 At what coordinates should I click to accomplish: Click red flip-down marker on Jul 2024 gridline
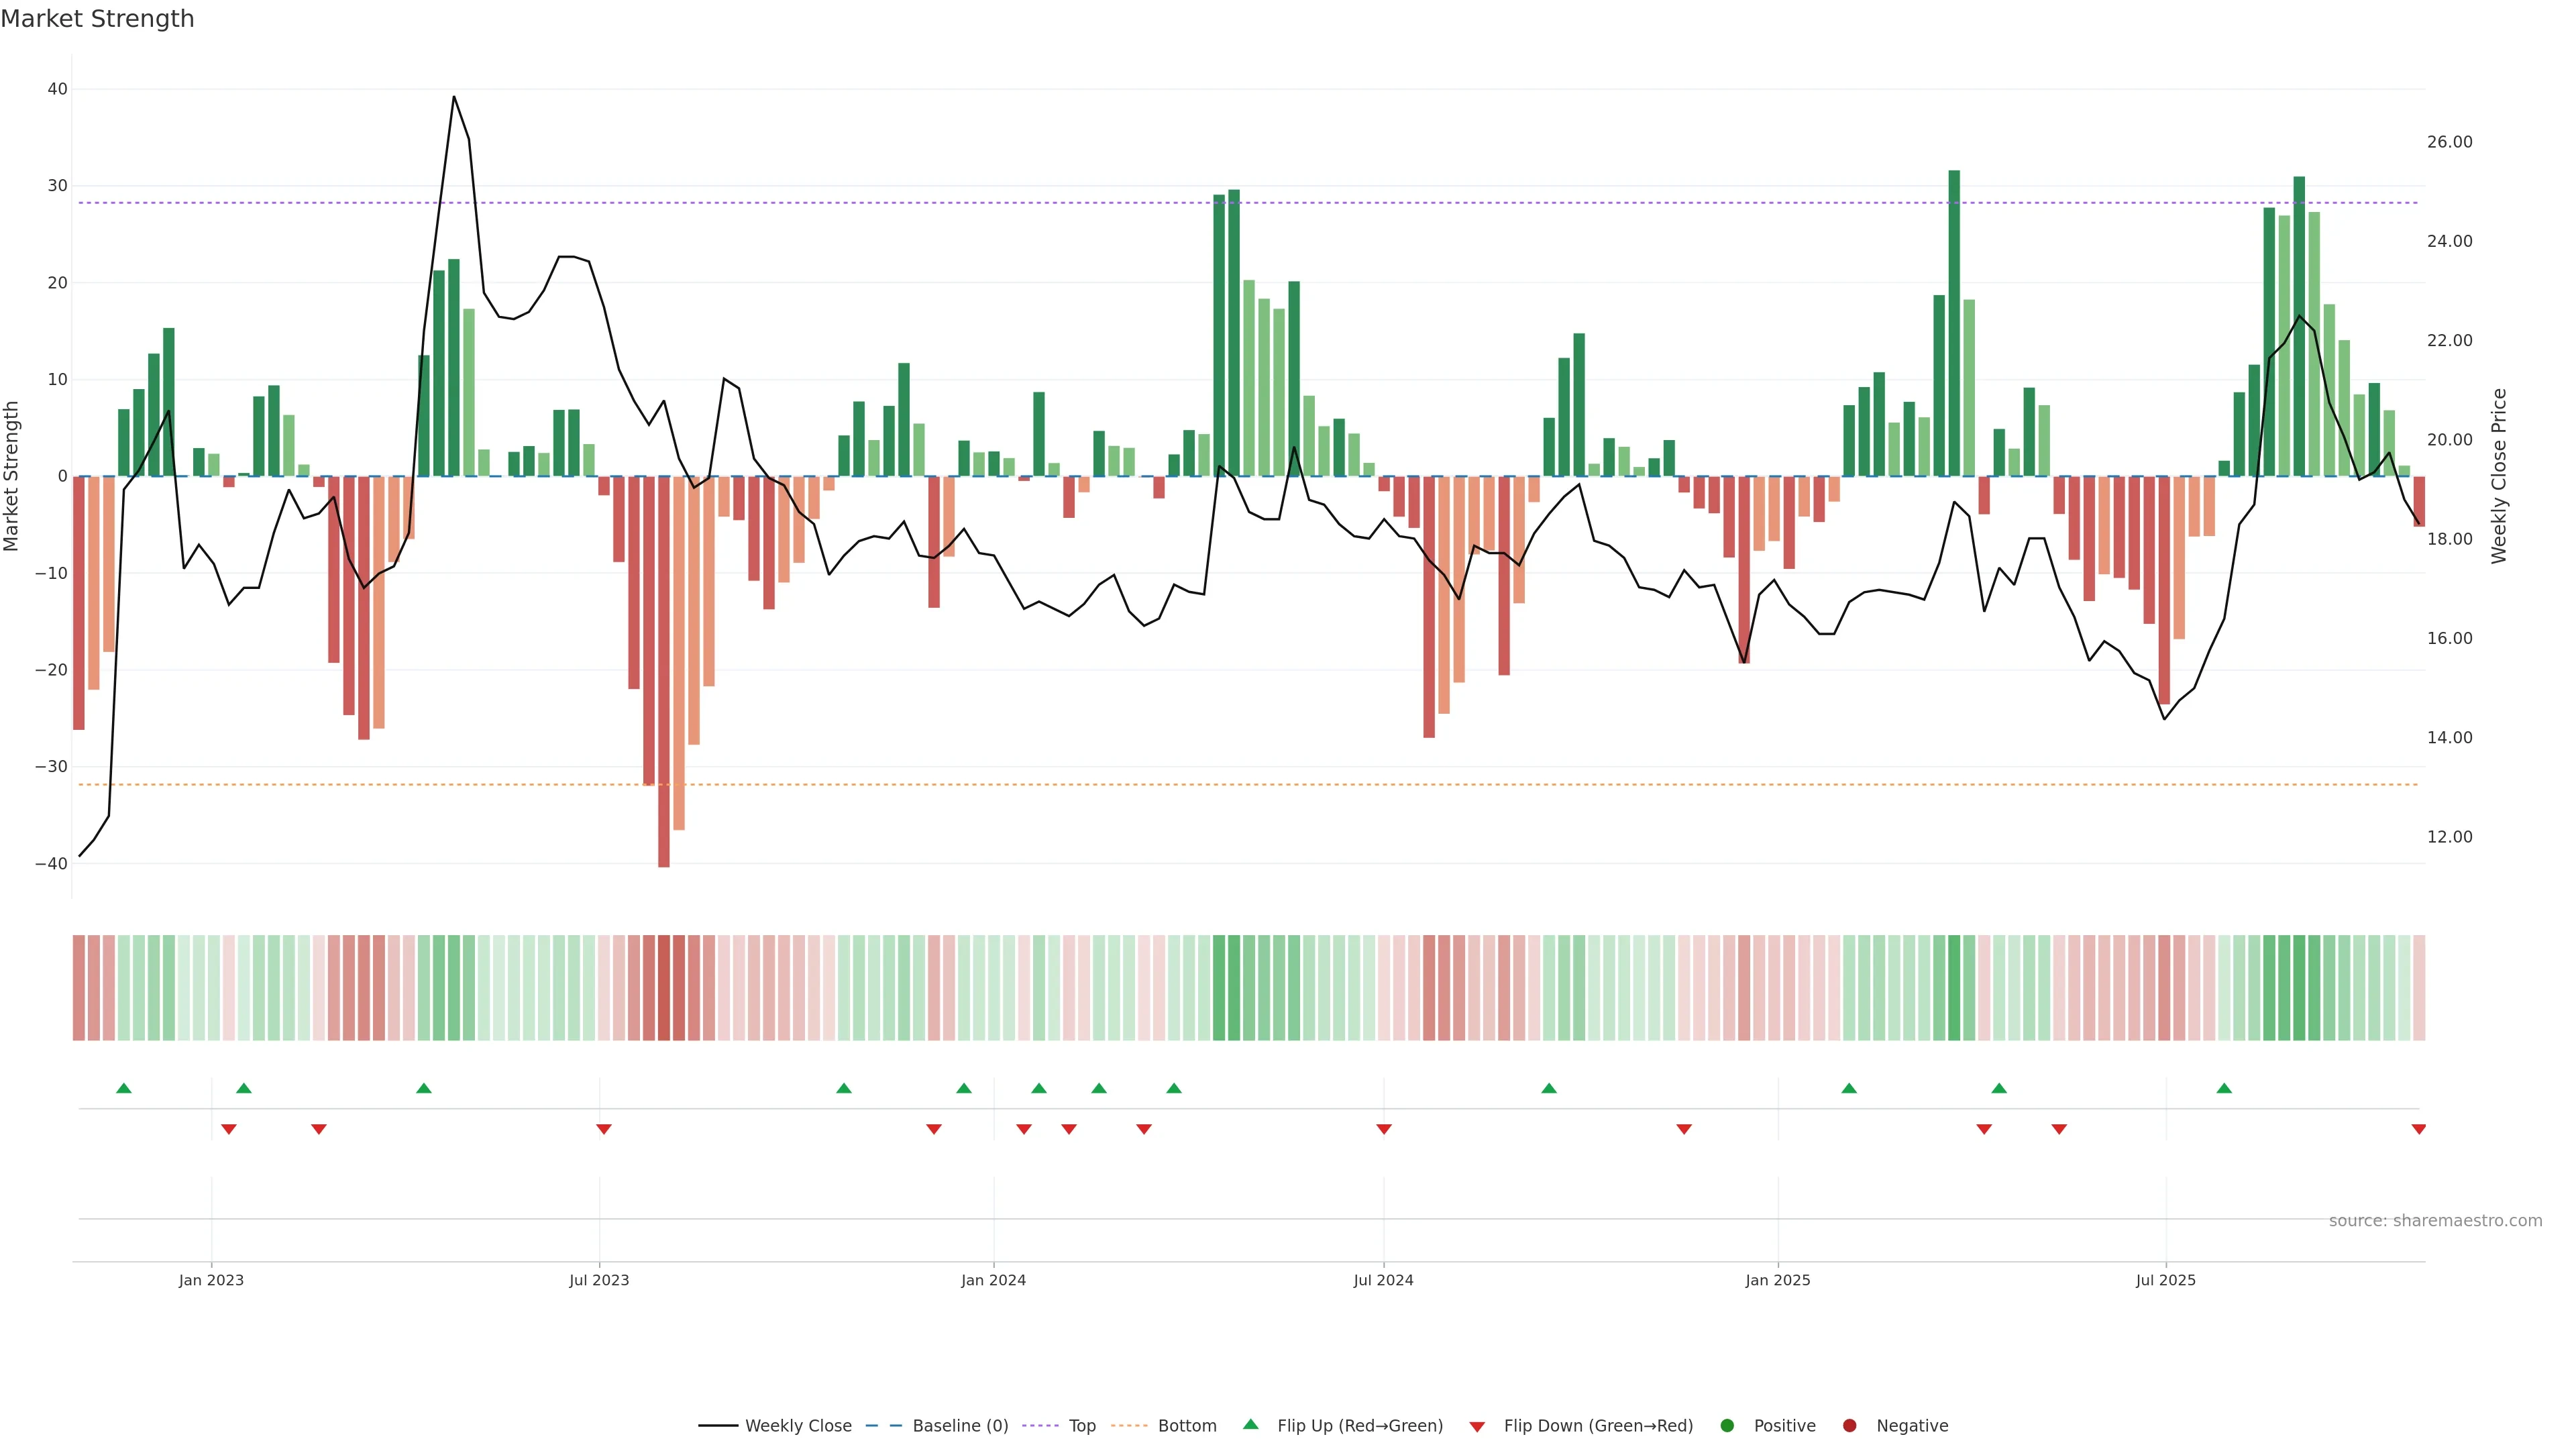click(x=1384, y=1129)
